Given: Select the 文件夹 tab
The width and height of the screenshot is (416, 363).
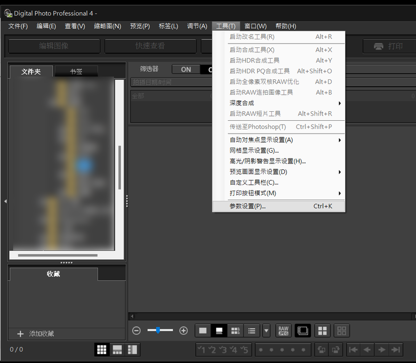Looking at the screenshot, I should pyautogui.click(x=31, y=71).
